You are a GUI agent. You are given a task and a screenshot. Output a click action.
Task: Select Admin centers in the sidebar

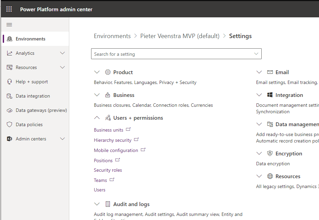(x=35, y=139)
